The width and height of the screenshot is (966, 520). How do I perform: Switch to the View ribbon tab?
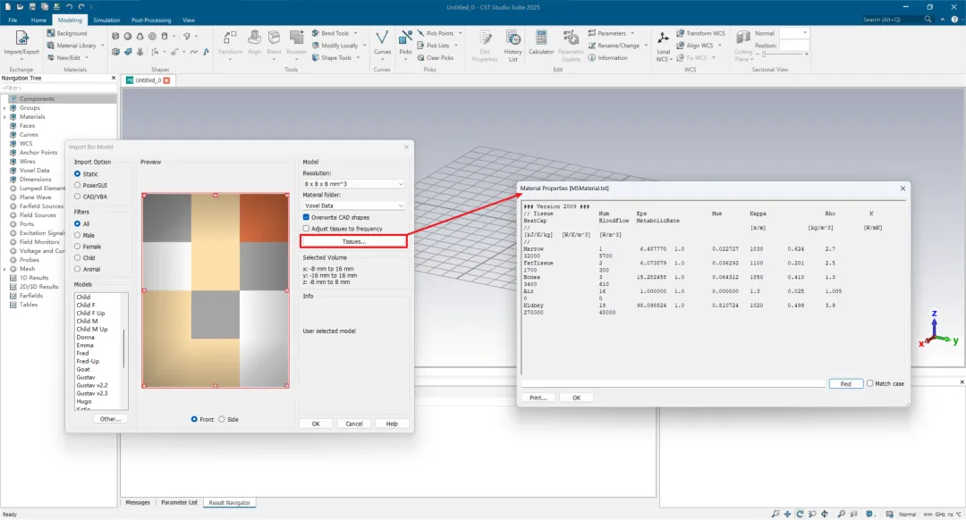pyautogui.click(x=189, y=20)
